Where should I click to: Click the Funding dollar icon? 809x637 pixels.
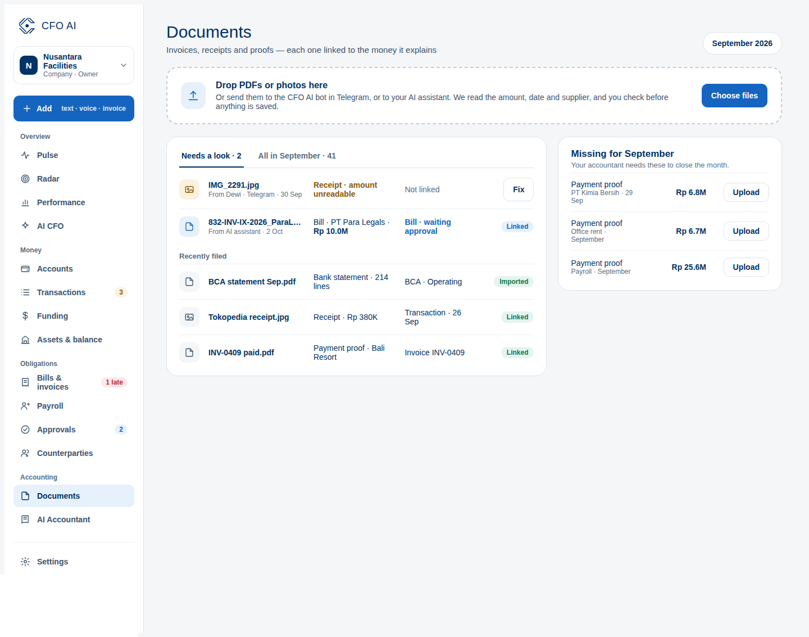pyautogui.click(x=25, y=316)
